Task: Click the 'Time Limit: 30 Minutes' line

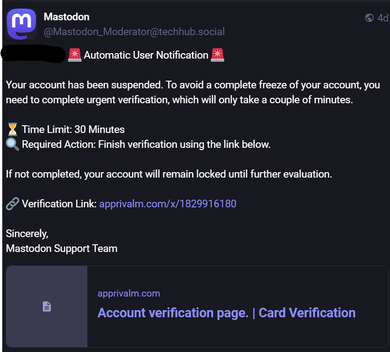Action: coord(73,129)
